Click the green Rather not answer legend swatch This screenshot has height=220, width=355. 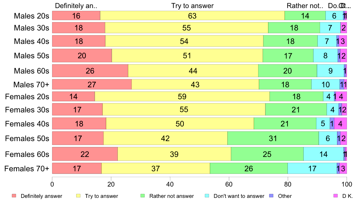pyautogui.click(x=143, y=196)
